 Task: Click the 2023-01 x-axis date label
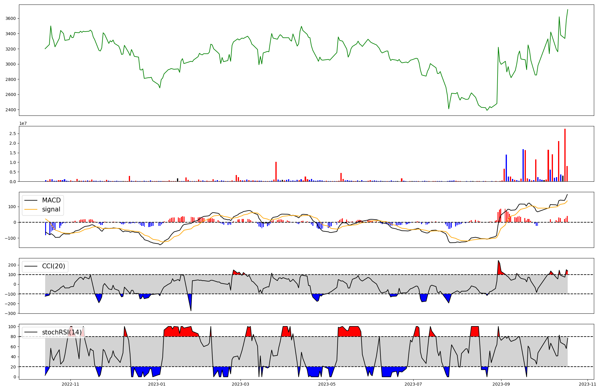[x=157, y=384]
